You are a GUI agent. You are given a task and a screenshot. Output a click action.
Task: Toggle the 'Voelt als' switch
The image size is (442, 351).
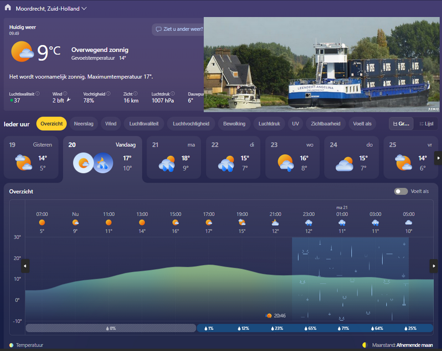pyautogui.click(x=401, y=192)
